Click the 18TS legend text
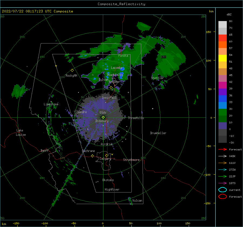Screen dimensions: 243x227 [232, 183]
